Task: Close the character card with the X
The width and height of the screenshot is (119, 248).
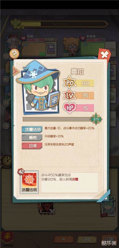Action: pyautogui.click(x=105, y=55)
